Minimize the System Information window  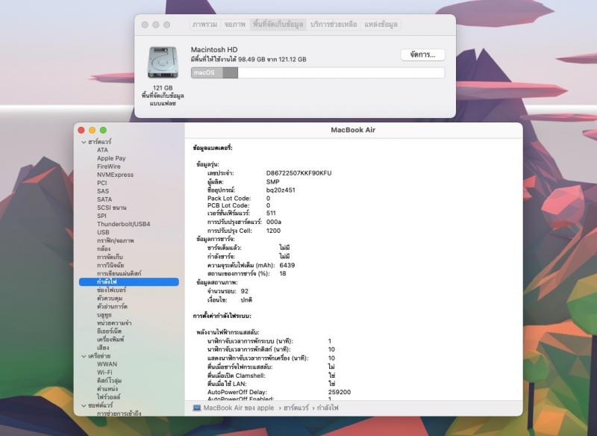[92, 130]
